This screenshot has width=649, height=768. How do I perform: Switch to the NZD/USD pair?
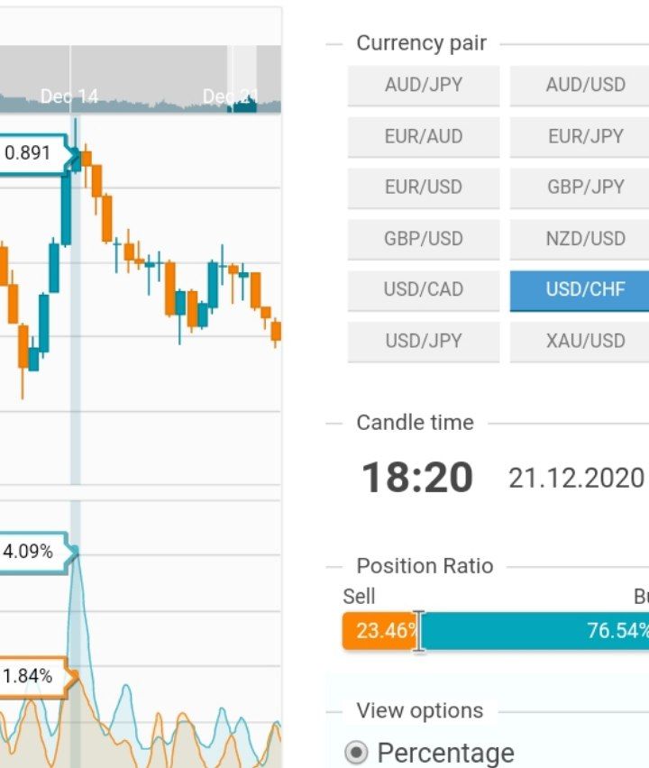tap(585, 239)
